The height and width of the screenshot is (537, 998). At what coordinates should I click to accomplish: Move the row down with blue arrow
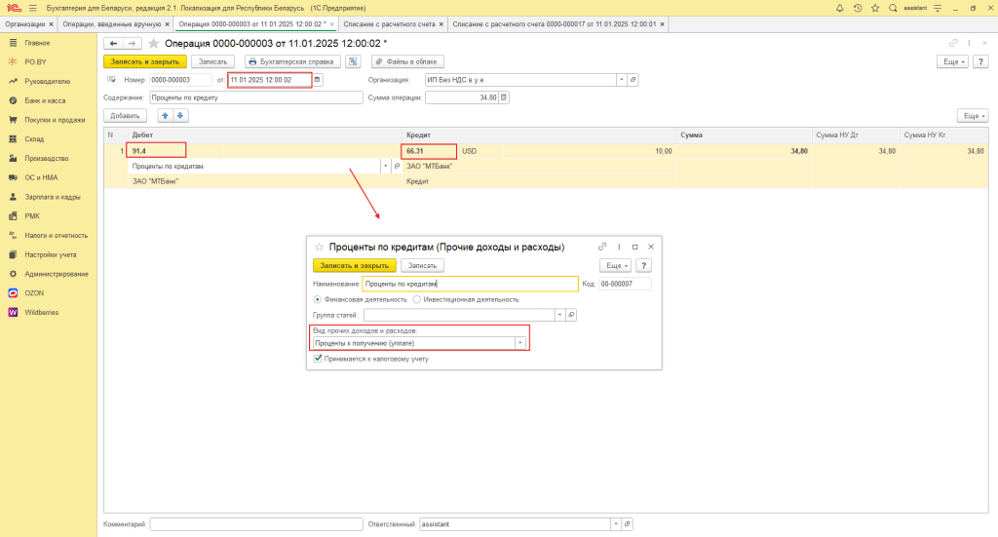point(180,116)
